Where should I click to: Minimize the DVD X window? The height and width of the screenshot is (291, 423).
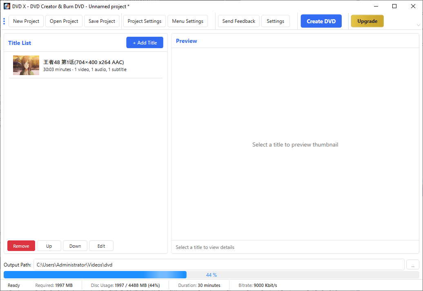(376, 6)
